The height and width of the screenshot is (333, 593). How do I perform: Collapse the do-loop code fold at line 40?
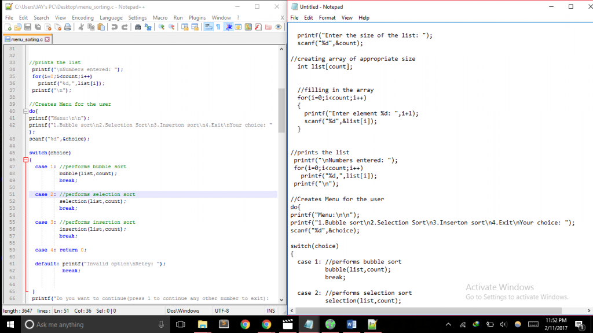pos(25,111)
